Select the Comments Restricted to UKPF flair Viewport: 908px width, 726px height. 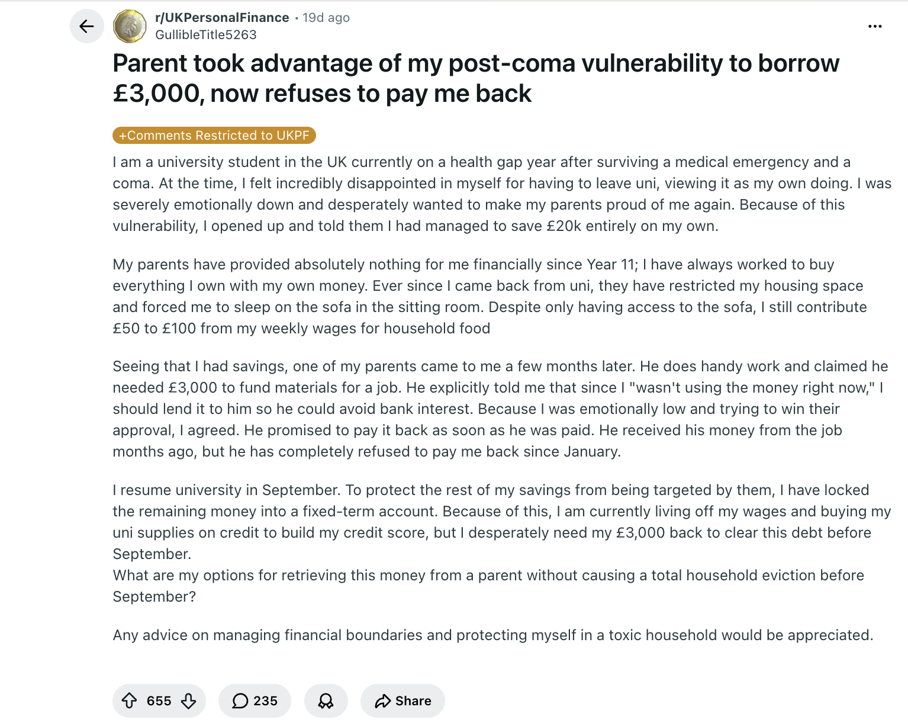tap(214, 136)
